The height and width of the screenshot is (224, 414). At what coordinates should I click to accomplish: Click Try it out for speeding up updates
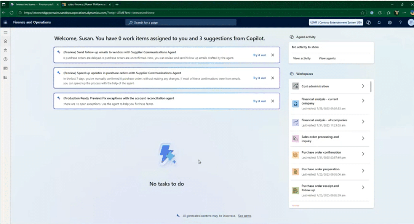tap(259, 78)
